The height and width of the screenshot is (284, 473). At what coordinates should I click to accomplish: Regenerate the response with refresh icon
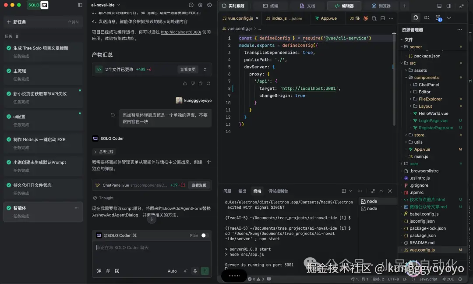(x=208, y=83)
